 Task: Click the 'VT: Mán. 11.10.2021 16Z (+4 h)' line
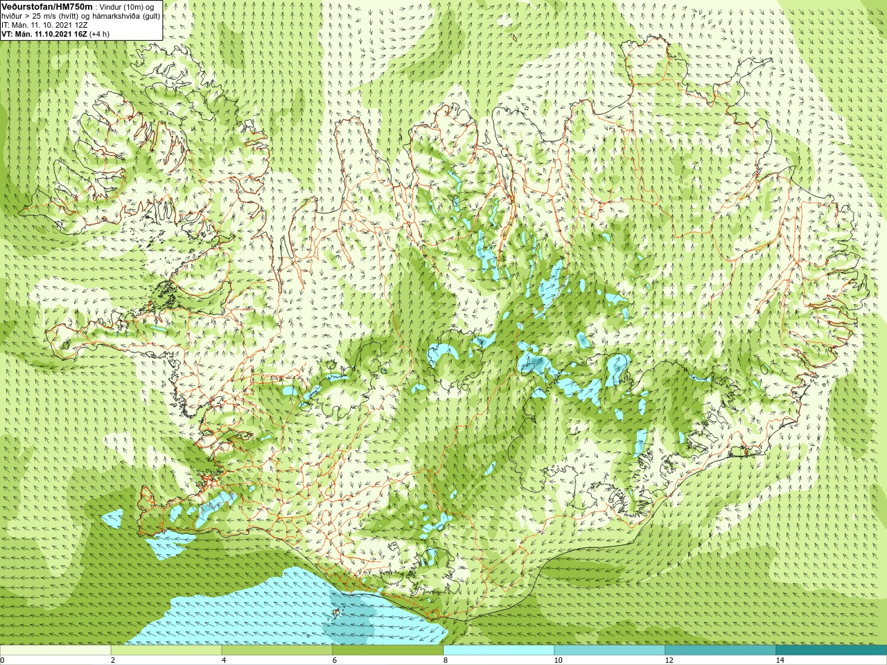pos(55,34)
